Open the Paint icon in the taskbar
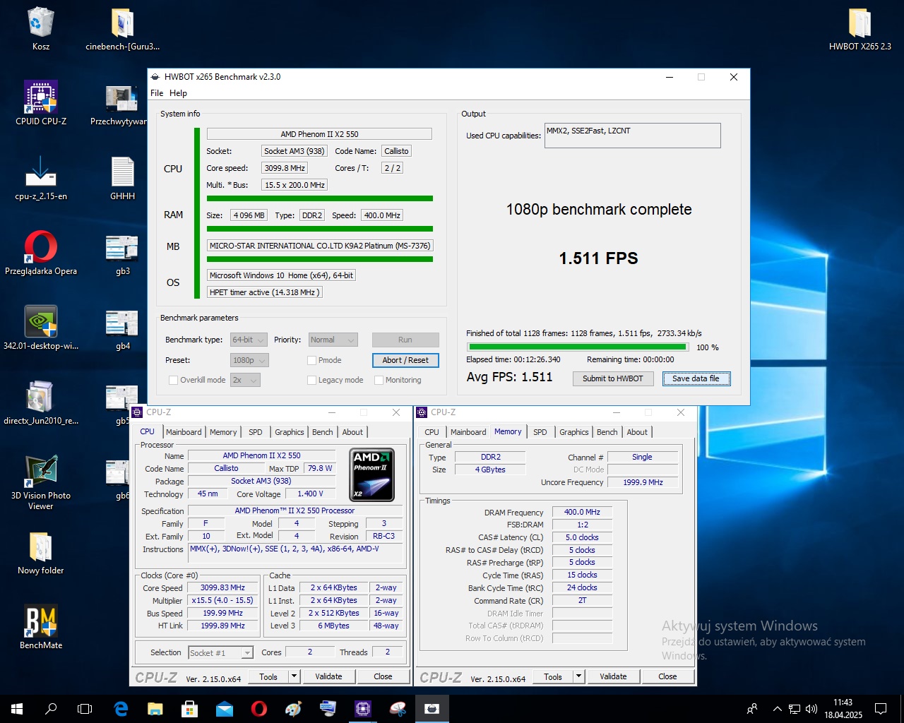904x723 pixels. (294, 708)
